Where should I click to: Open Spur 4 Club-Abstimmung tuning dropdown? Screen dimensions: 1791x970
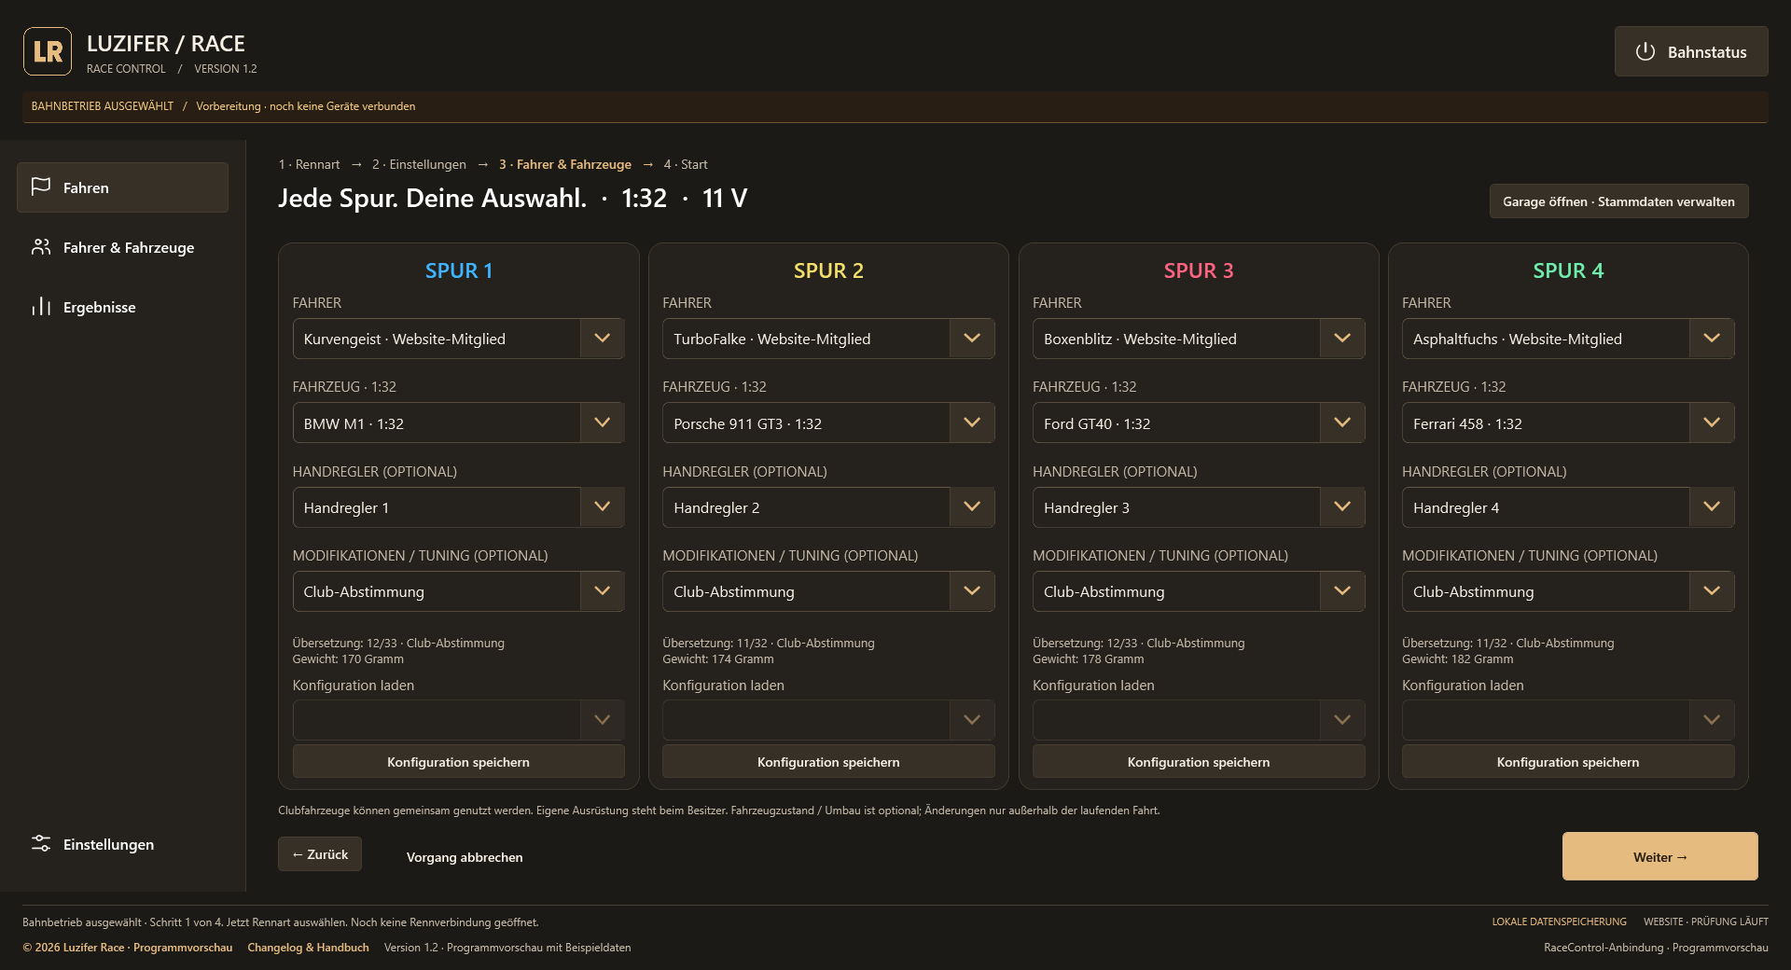1568,591
